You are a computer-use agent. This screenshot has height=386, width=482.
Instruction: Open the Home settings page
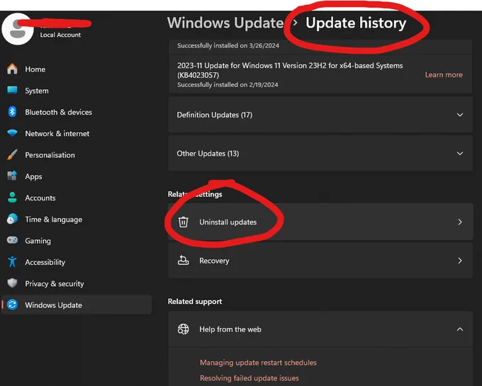click(77, 69)
